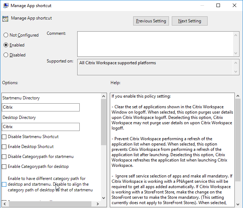Click the Next Setting button

click(x=190, y=21)
